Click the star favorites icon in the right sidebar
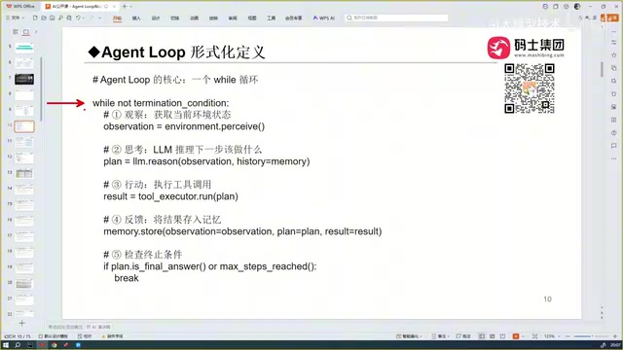The image size is (623, 350). (x=614, y=54)
